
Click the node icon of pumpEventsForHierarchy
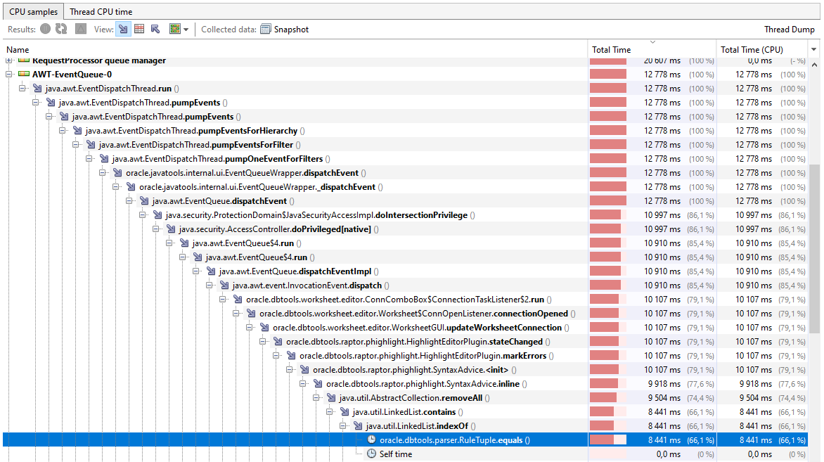[x=77, y=130]
